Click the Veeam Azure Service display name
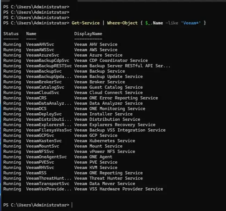The height and width of the screenshot is (211, 226). coord(98,55)
